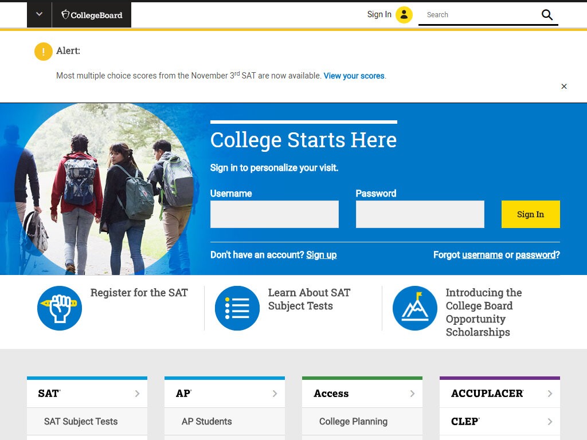Expand the AP chevron arrow
Image resolution: width=587 pixels, height=440 pixels.
(x=275, y=394)
